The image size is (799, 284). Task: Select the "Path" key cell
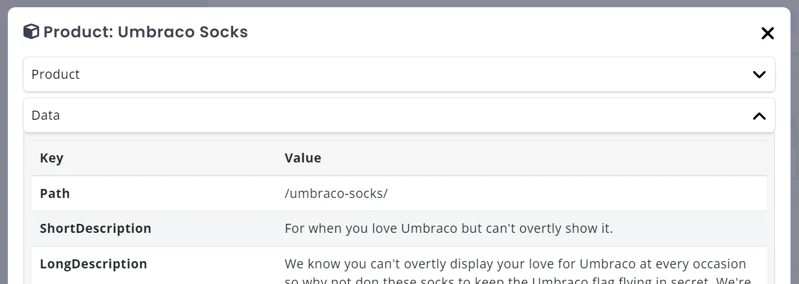[x=55, y=194]
